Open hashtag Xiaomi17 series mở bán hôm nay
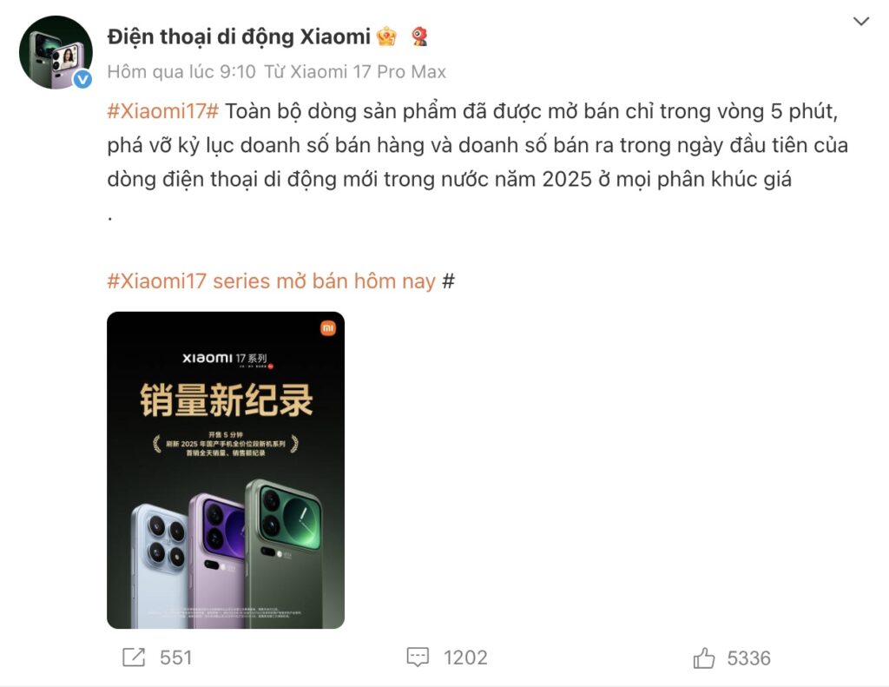 (271, 281)
